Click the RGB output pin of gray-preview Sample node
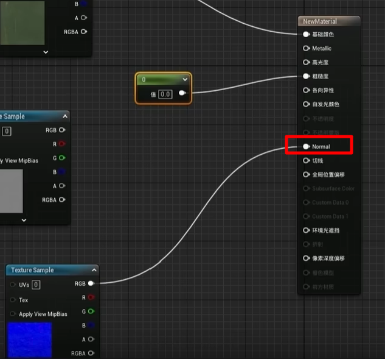385x359 pixels. 62,130
